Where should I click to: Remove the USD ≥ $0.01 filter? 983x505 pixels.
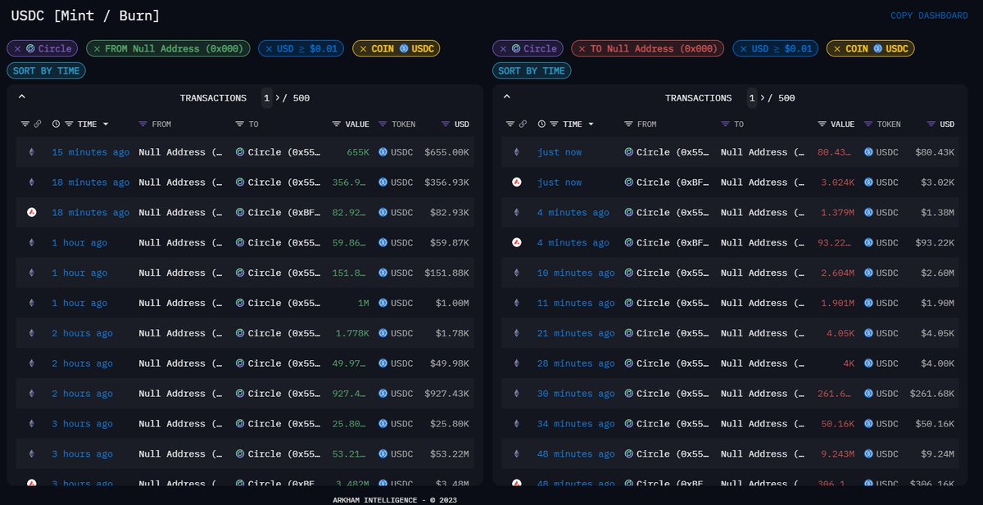(x=269, y=48)
